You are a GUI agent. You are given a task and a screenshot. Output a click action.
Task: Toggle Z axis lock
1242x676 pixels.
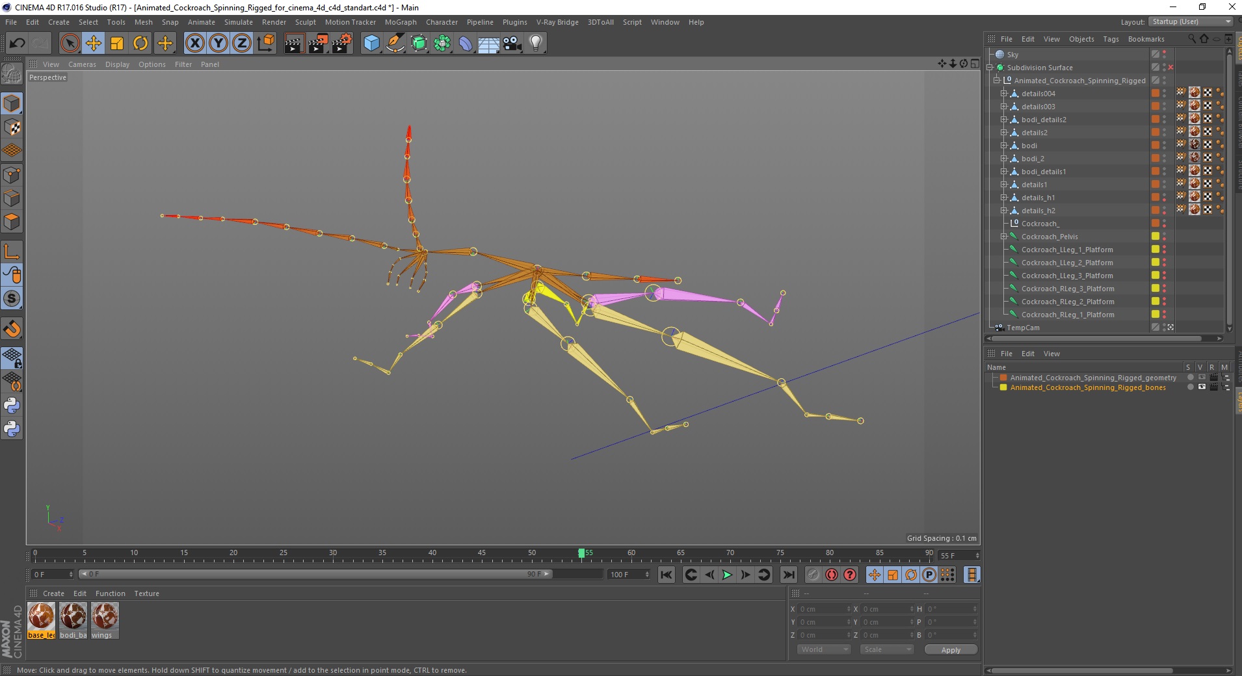[242, 44]
